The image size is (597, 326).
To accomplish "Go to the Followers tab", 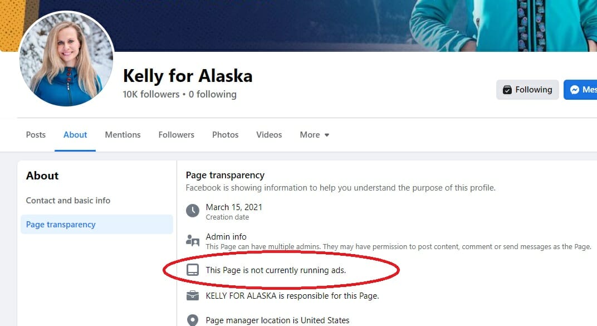I will pyautogui.click(x=177, y=135).
